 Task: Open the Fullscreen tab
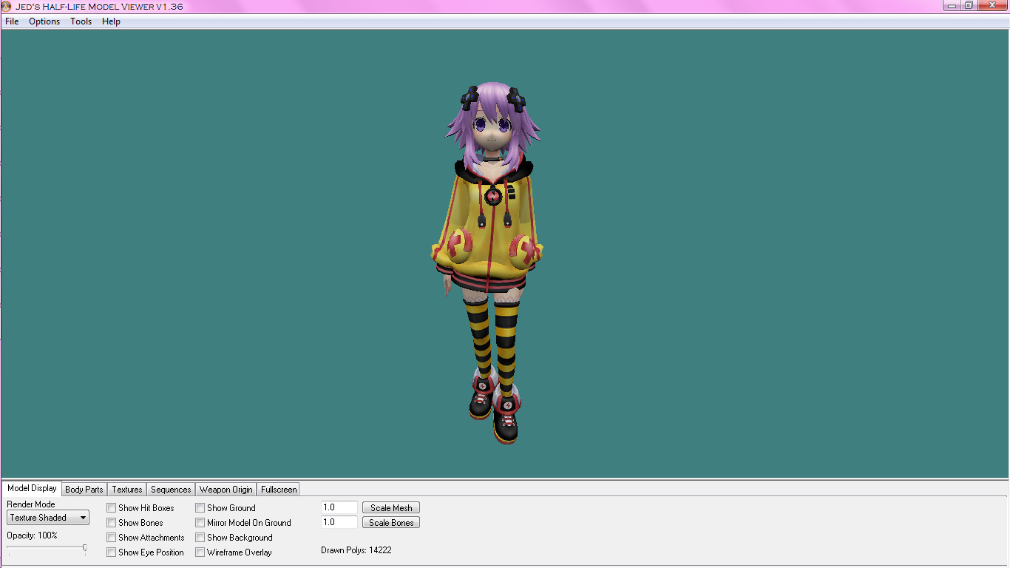pyautogui.click(x=278, y=489)
